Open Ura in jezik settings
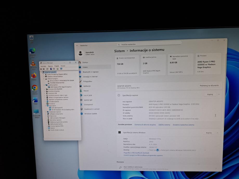 click(88, 95)
